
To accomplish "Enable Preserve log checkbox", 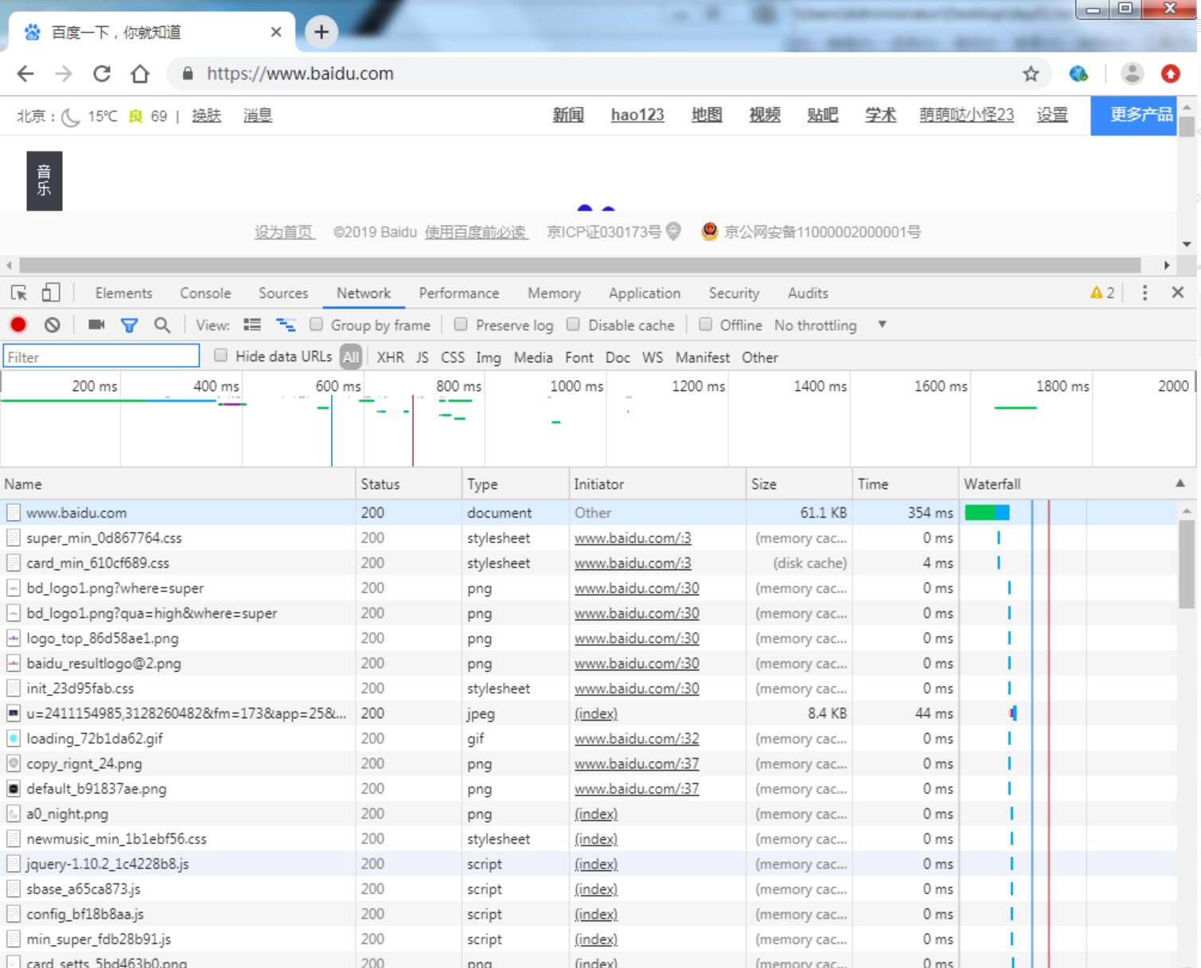I will [461, 324].
